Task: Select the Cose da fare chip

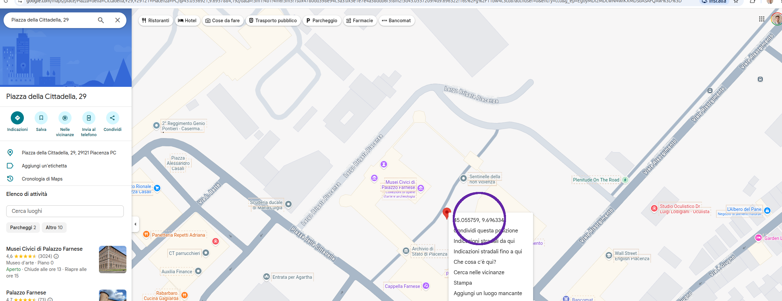Action: tap(222, 21)
